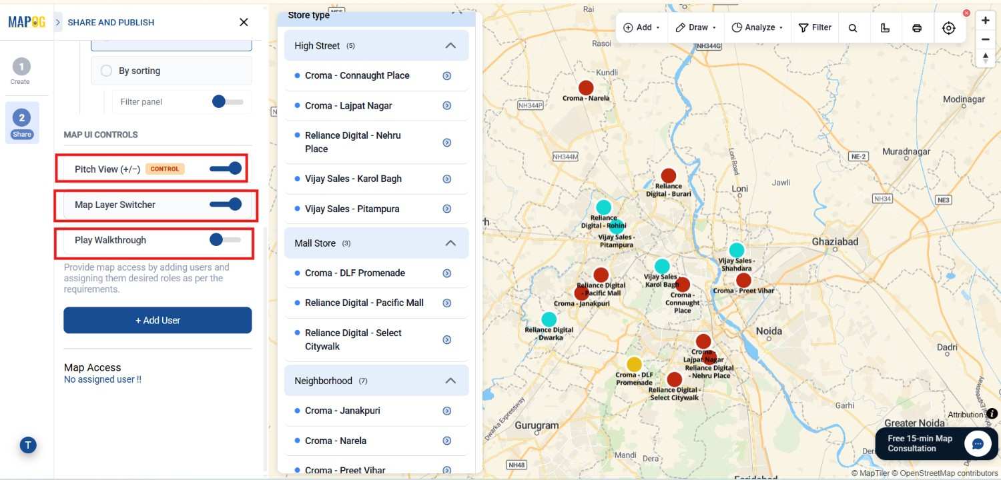Open the user avatar T
The width and height of the screenshot is (1001, 480).
coord(28,445)
